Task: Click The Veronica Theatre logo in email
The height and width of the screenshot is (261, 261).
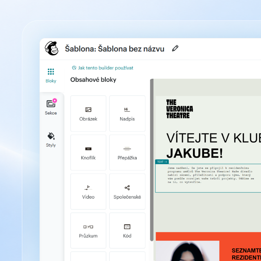Action: (180, 109)
